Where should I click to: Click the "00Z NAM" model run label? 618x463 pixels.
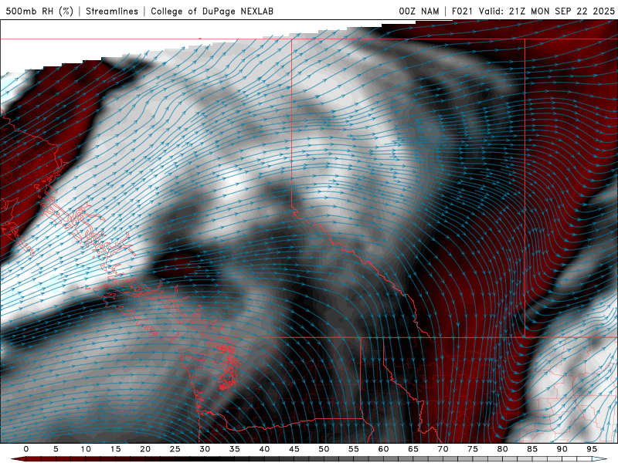[x=419, y=11]
